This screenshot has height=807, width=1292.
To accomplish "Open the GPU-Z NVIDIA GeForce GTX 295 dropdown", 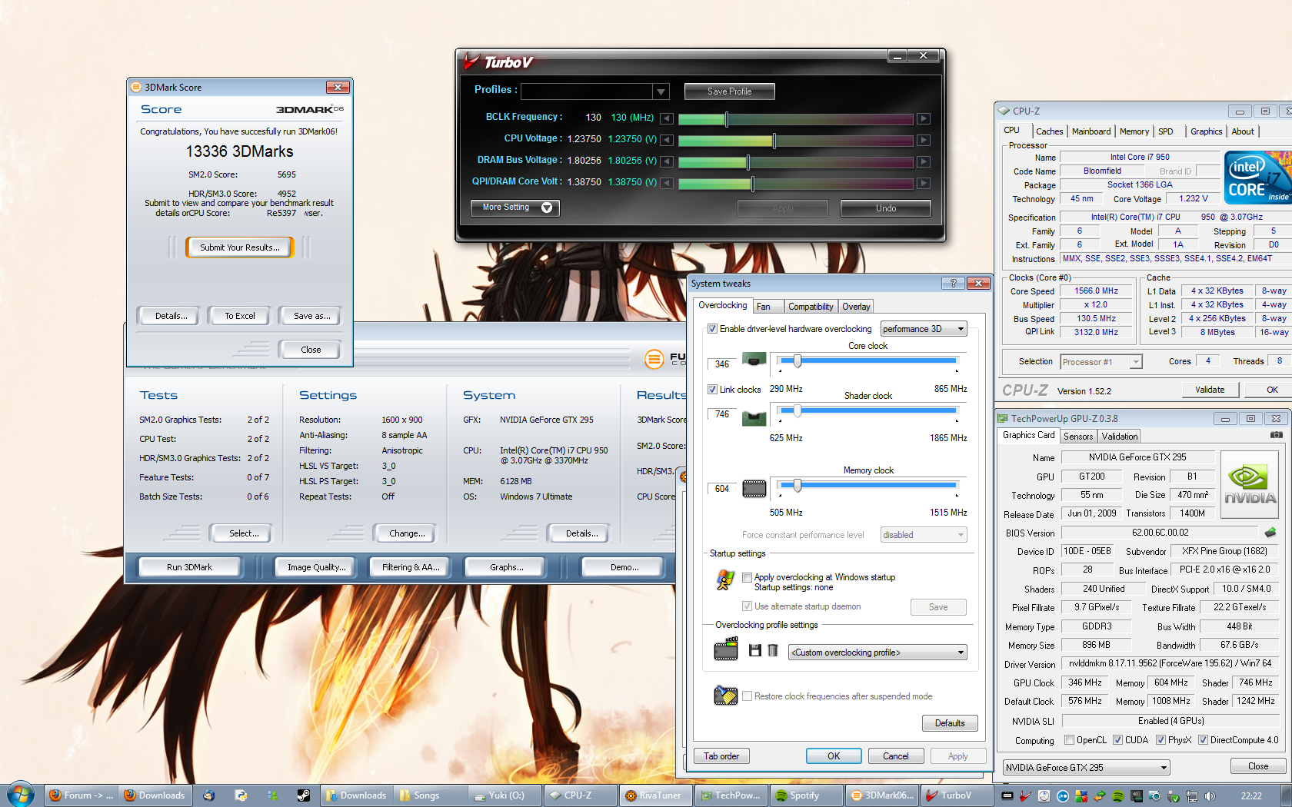I will 1086,767.
